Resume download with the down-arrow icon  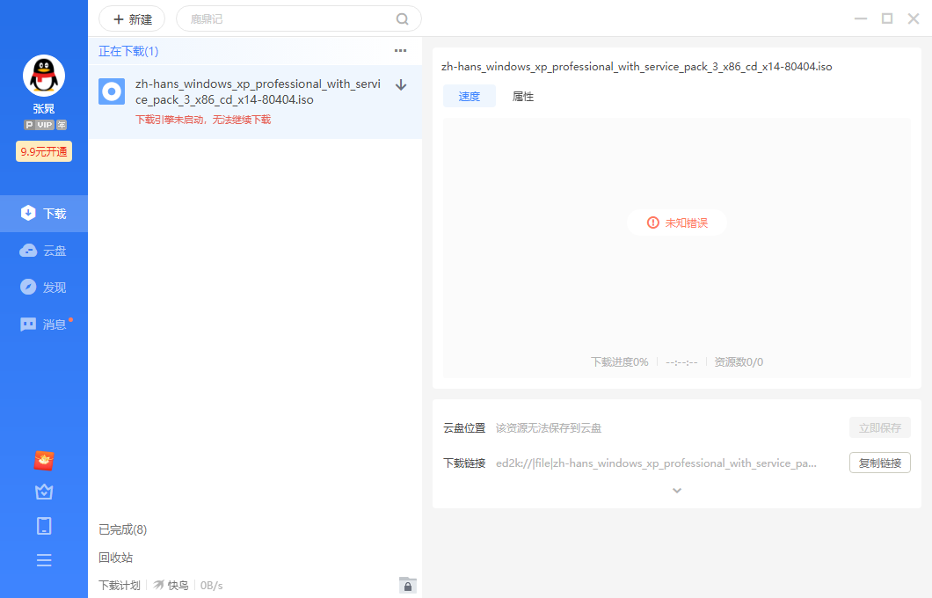401,85
